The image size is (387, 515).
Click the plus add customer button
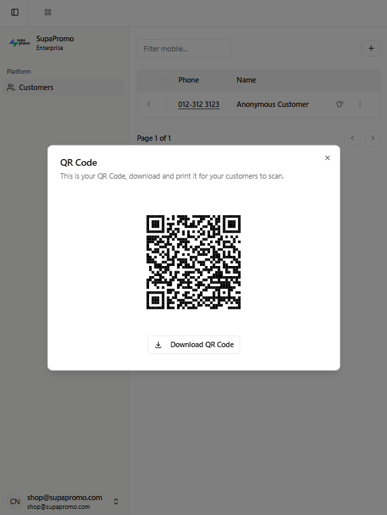click(x=371, y=48)
